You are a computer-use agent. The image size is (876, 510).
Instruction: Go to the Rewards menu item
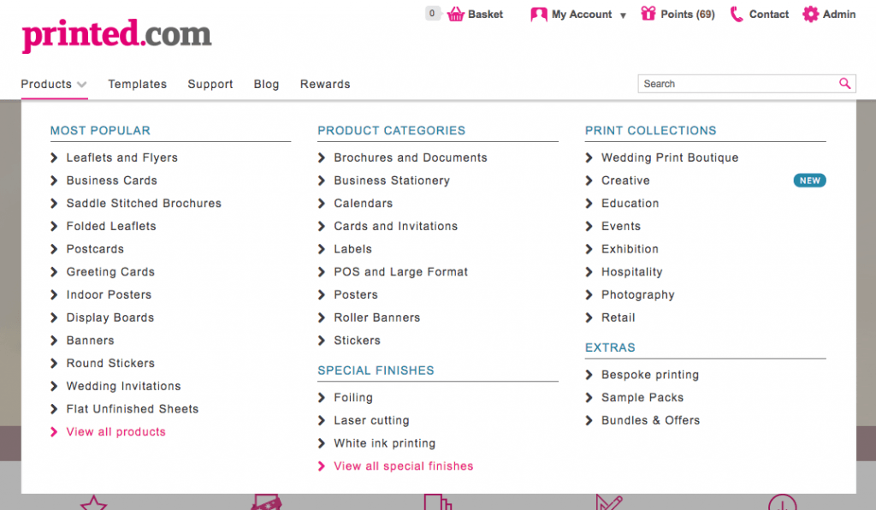[x=325, y=84]
